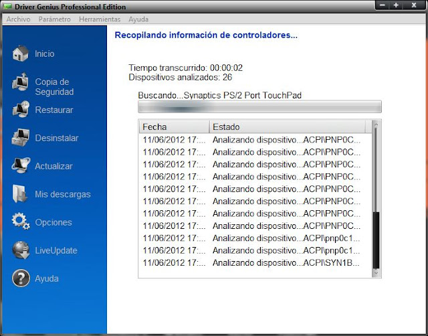
Task: Maximize the Driver Genius window
Action: 396,5
